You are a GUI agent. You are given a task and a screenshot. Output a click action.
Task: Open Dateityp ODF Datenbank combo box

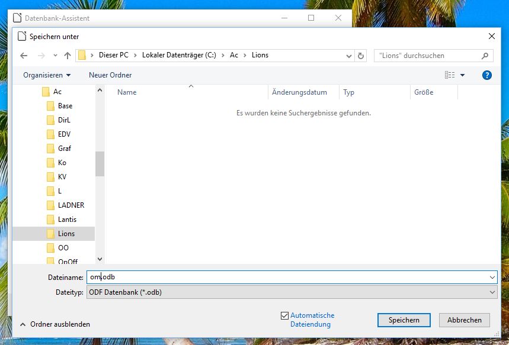(x=292, y=292)
